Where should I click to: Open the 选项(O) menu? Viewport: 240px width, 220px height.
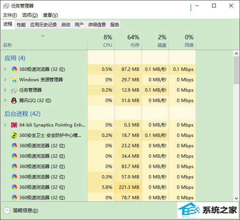30,15
